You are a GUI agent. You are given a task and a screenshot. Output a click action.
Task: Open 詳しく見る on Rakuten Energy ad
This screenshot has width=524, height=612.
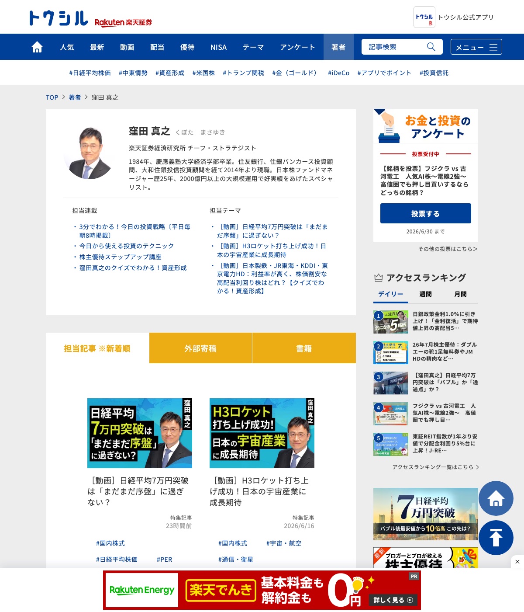point(393,600)
